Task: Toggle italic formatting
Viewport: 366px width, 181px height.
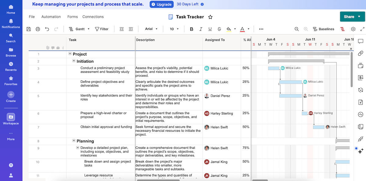Action: click(x=201, y=29)
